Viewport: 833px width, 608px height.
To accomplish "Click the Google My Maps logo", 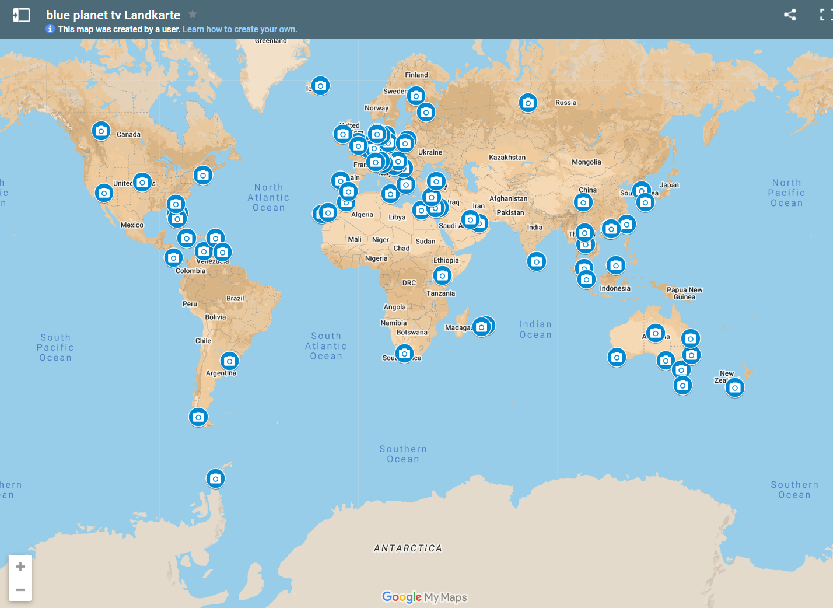I will click(424, 597).
